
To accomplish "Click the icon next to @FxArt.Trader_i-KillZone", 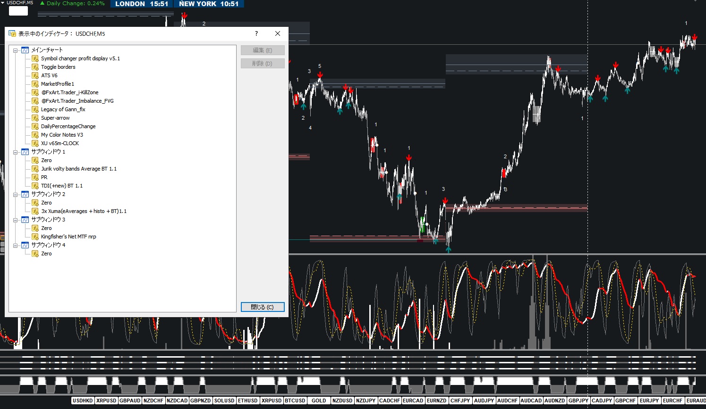I will pos(35,92).
